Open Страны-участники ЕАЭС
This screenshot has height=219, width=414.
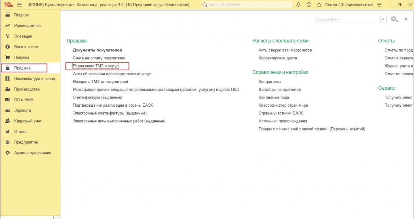281,113
